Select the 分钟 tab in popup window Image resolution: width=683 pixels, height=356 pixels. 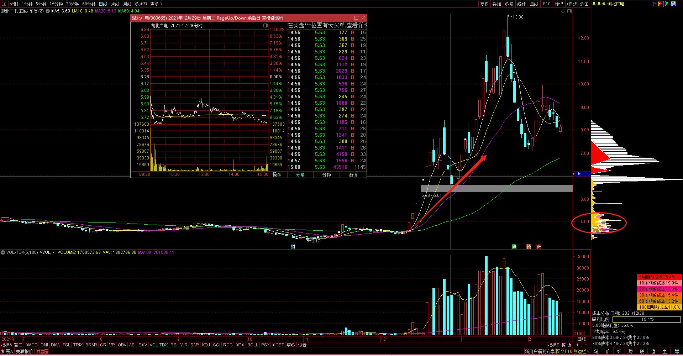(326, 174)
